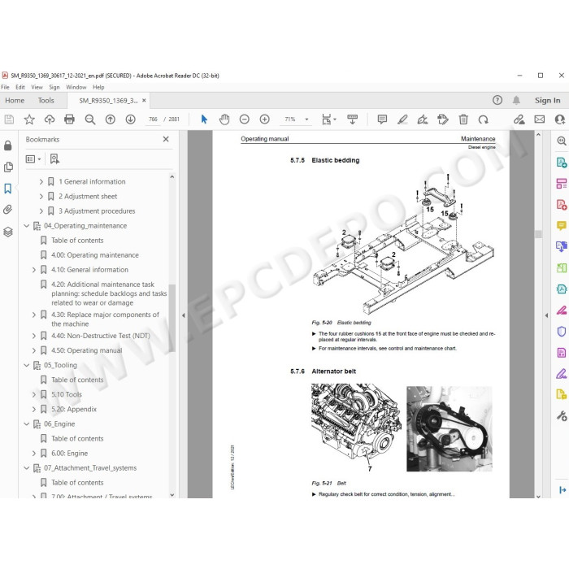Expand 4.10: General information bookmark
This screenshot has height=569, width=569.
pyautogui.click(x=34, y=270)
